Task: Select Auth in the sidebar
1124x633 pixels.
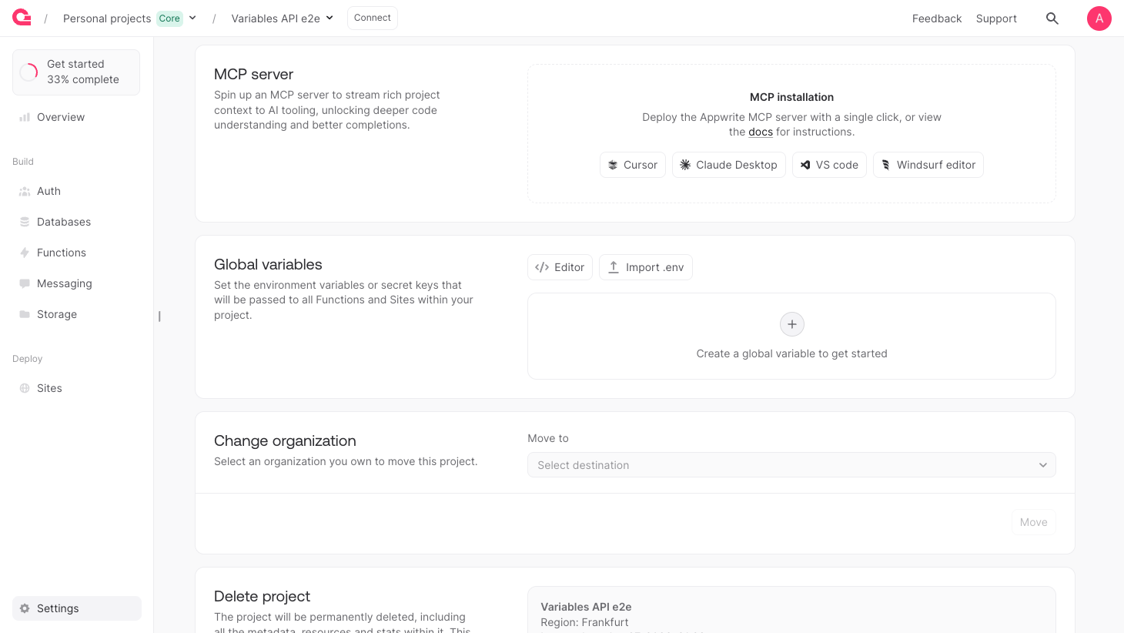Action: tap(49, 191)
